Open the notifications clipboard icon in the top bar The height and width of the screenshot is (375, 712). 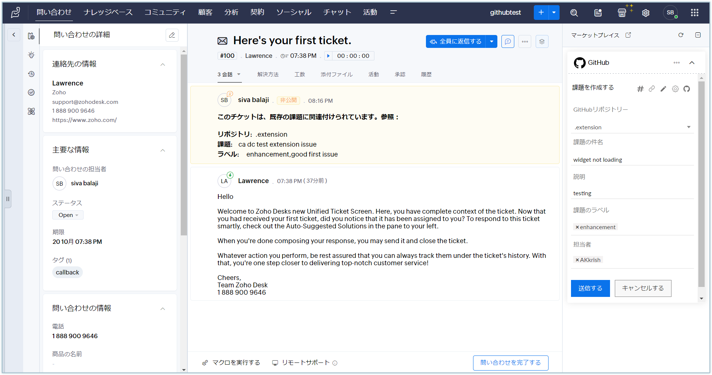598,13
